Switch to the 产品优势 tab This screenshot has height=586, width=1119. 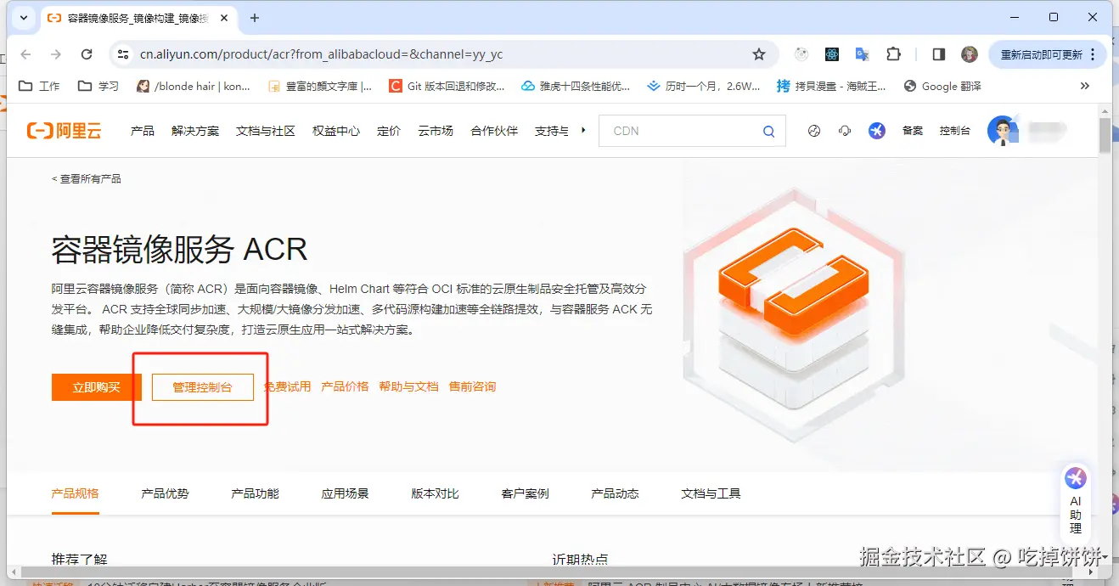point(165,493)
